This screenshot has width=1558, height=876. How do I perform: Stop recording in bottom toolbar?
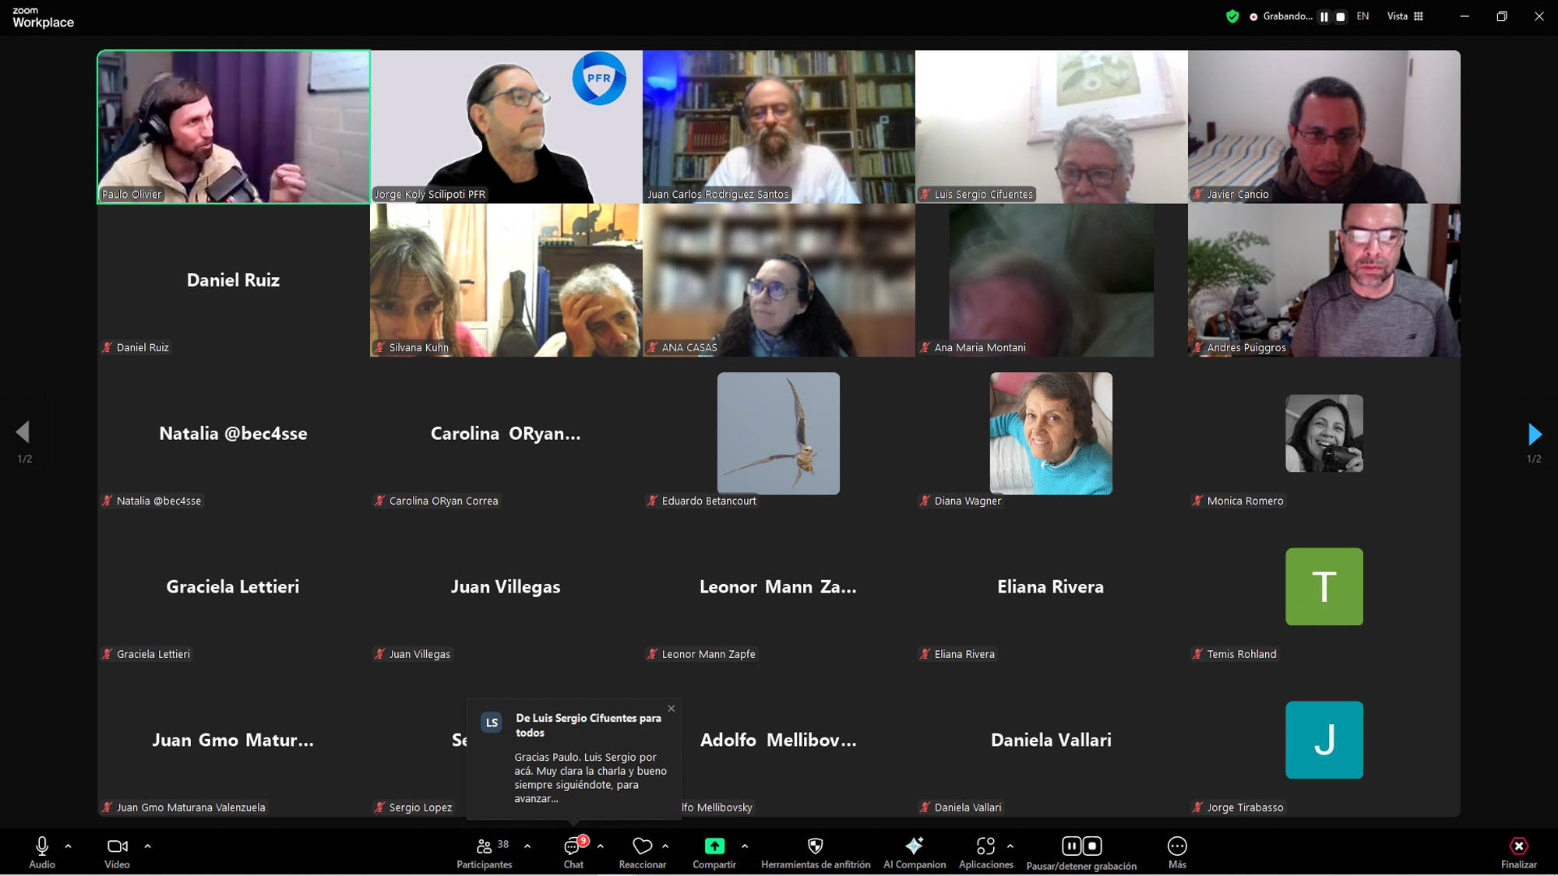(x=1092, y=846)
